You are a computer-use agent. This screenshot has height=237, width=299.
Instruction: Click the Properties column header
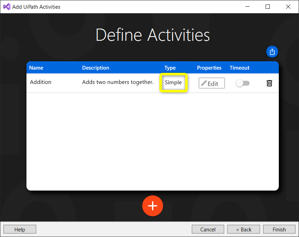(209, 68)
